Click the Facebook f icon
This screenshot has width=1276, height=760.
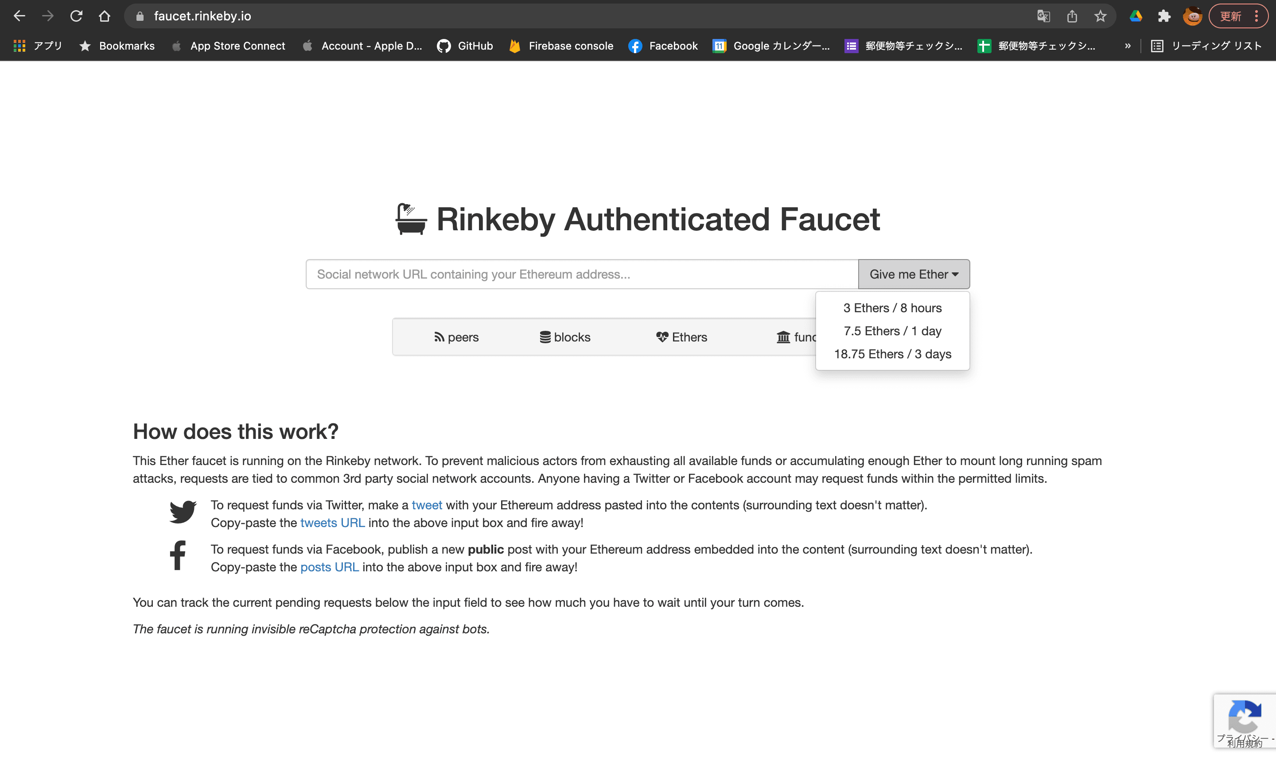click(177, 555)
